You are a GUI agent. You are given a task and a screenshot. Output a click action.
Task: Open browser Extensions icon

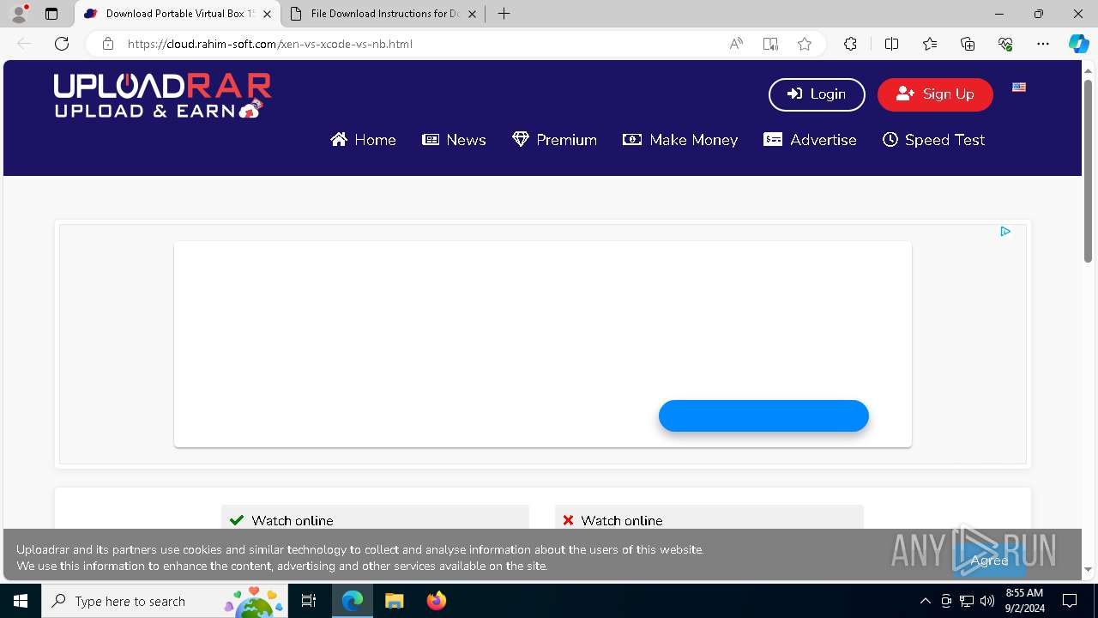tap(850, 44)
